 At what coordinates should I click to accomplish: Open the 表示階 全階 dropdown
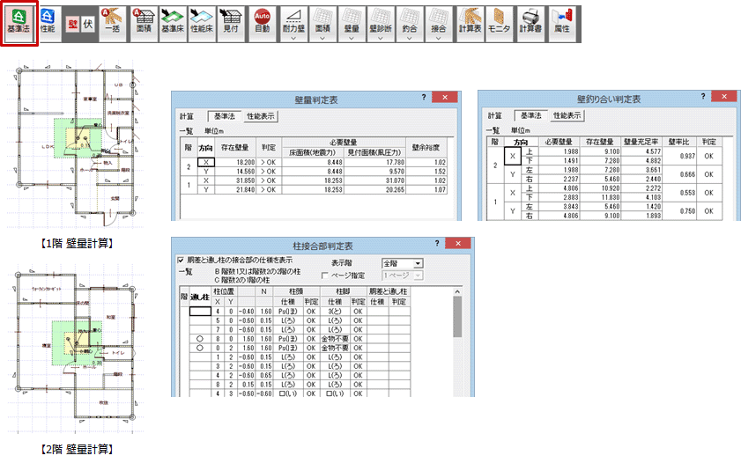point(418,262)
